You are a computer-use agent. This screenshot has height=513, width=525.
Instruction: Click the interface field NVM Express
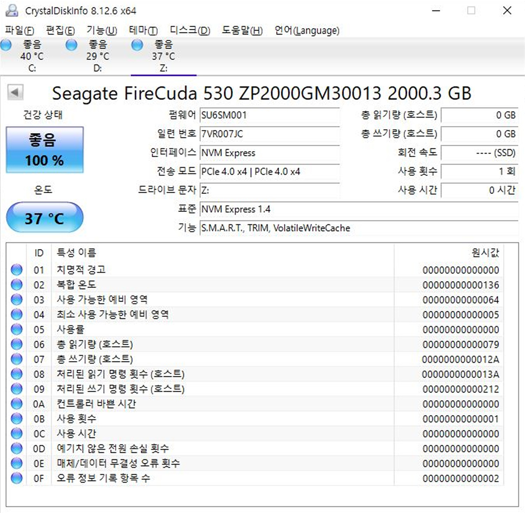click(269, 153)
